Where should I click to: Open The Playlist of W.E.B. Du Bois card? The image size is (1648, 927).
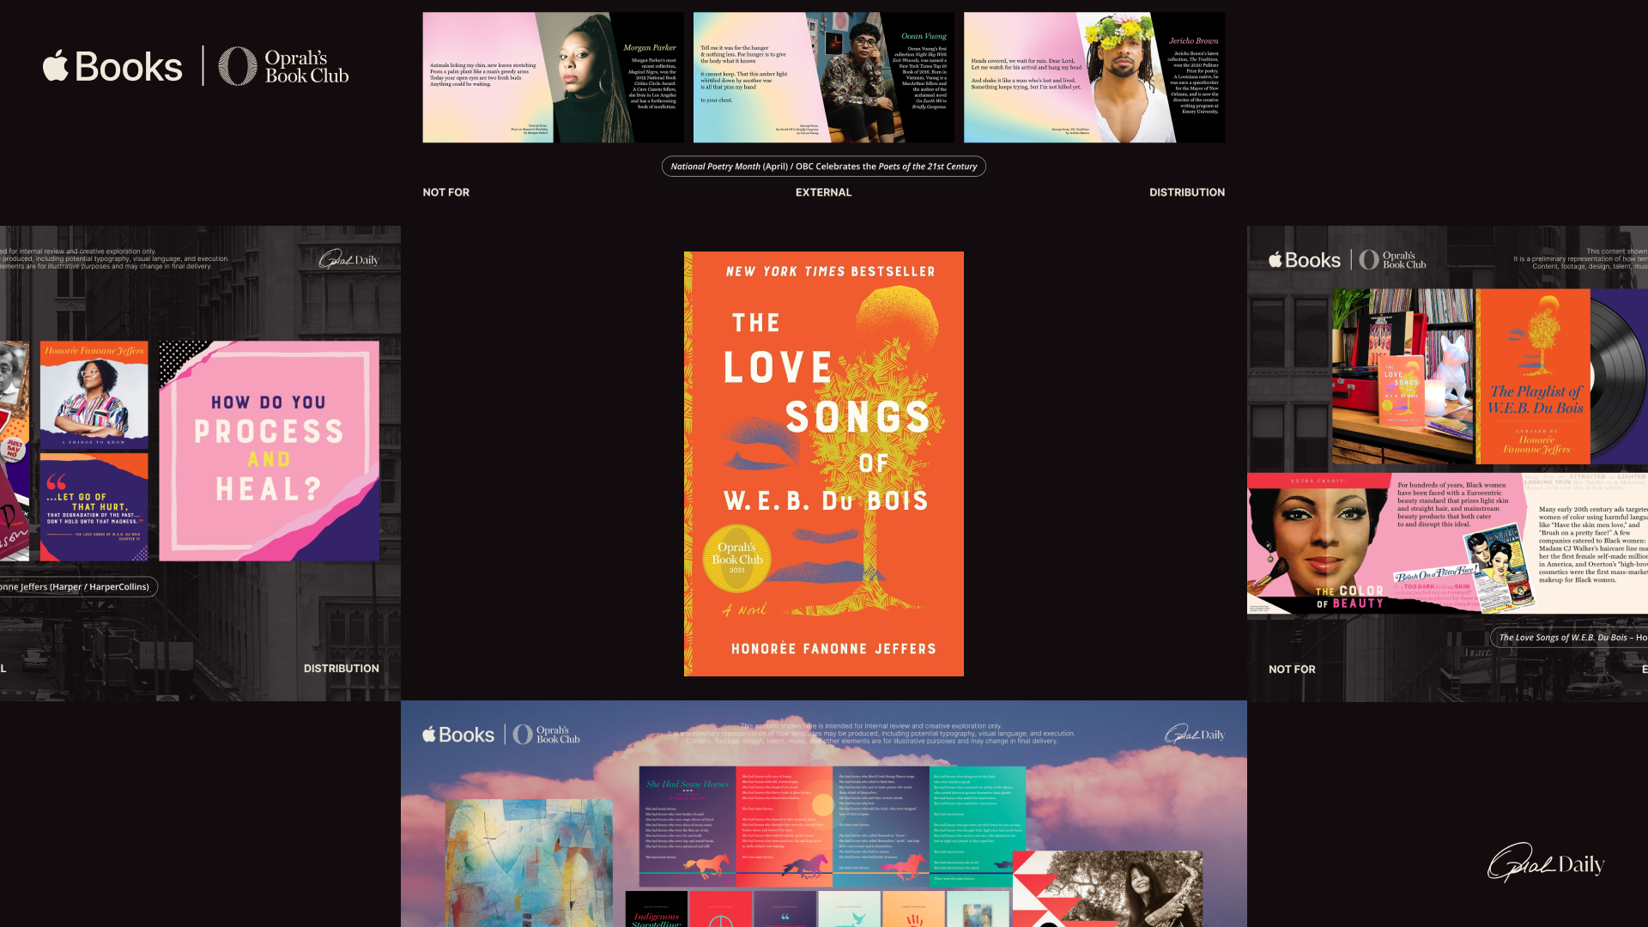click(x=1534, y=377)
